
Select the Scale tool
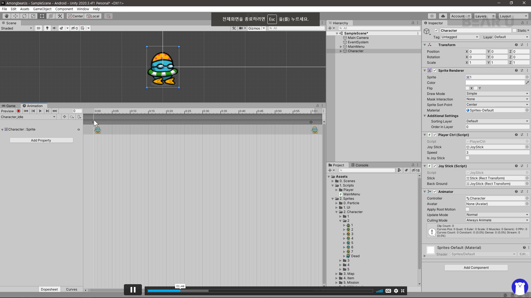point(33,16)
